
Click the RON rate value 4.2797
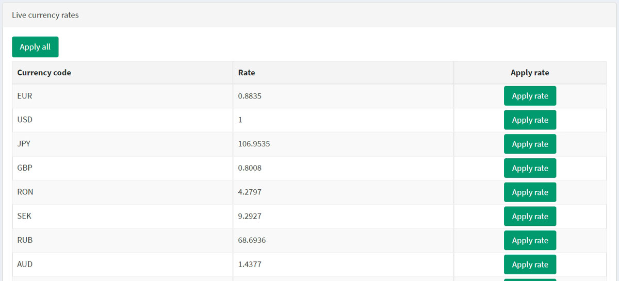(250, 192)
